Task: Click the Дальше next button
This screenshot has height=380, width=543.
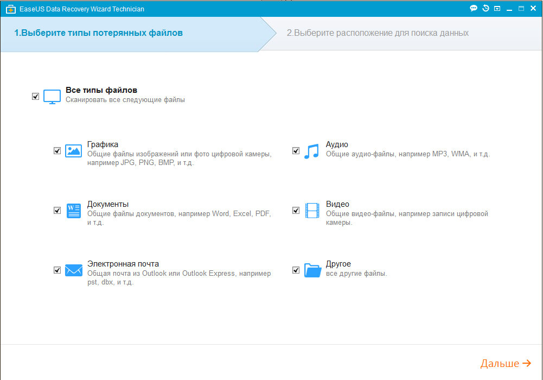Action: point(506,363)
